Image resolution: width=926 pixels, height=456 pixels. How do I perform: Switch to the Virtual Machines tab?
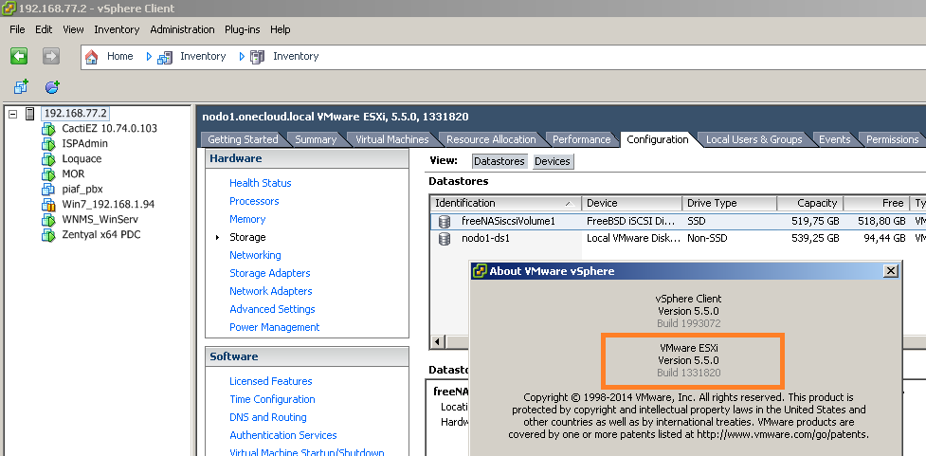(x=391, y=139)
